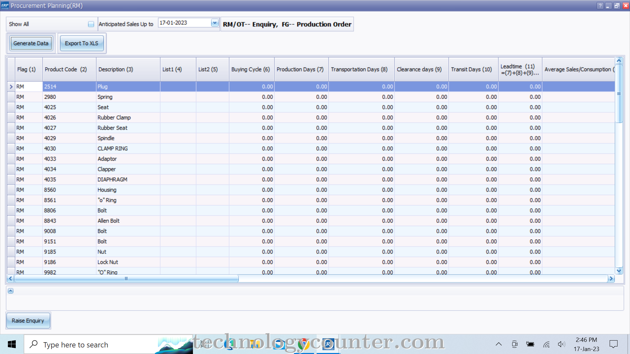Click the Help question-mark button in title bar

pyautogui.click(x=600, y=6)
